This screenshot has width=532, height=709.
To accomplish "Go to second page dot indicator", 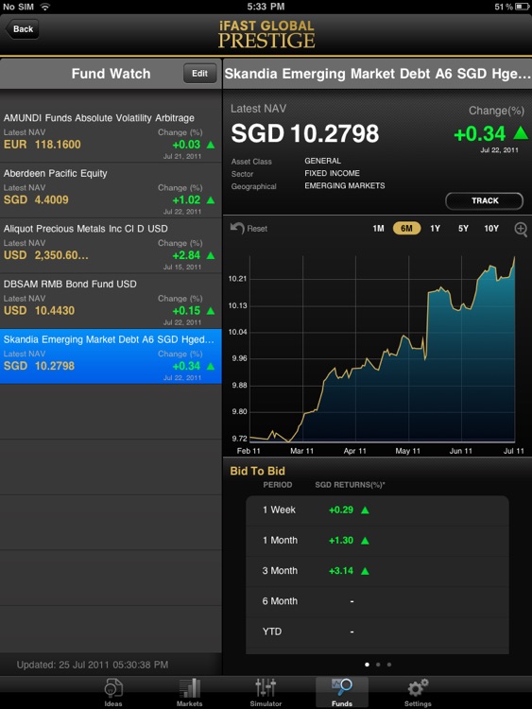I will pyautogui.click(x=378, y=665).
